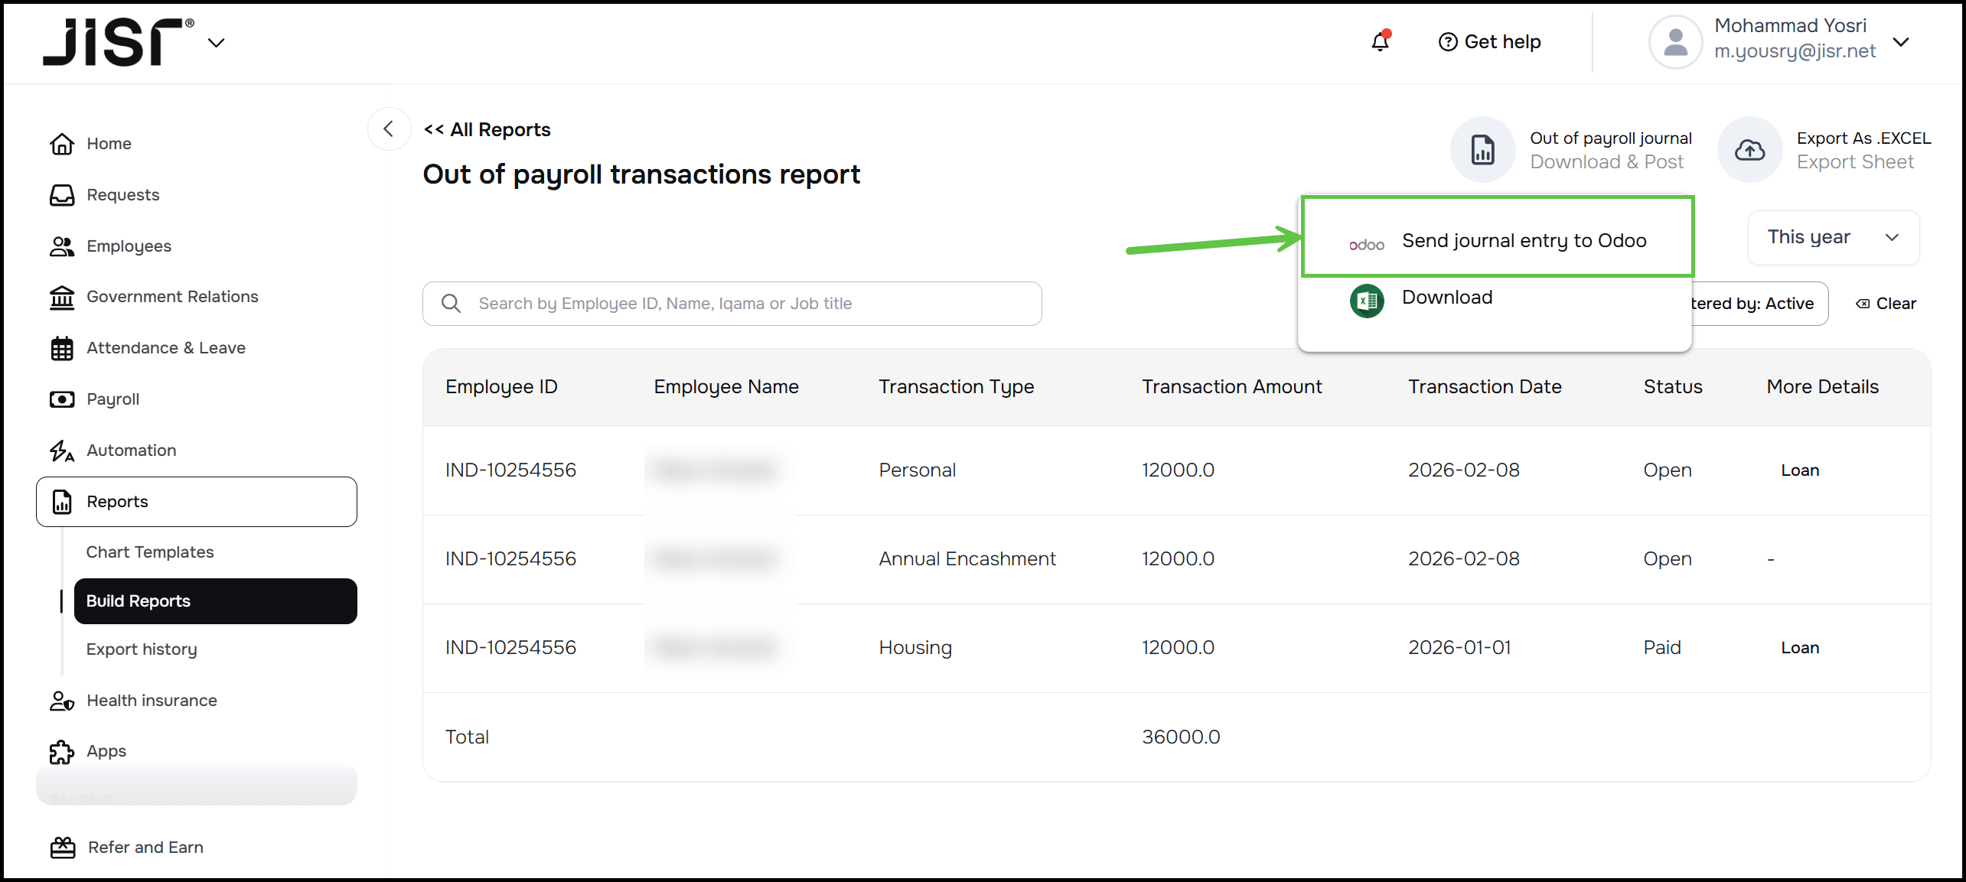Open Chart Templates in the sidebar
The image size is (1966, 882).
pos(150,552)
